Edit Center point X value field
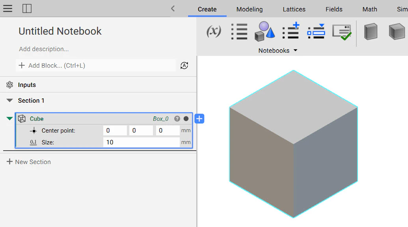The height and width of the screenshot is (227, 408). pyautogui.click(x=115, y=130)
